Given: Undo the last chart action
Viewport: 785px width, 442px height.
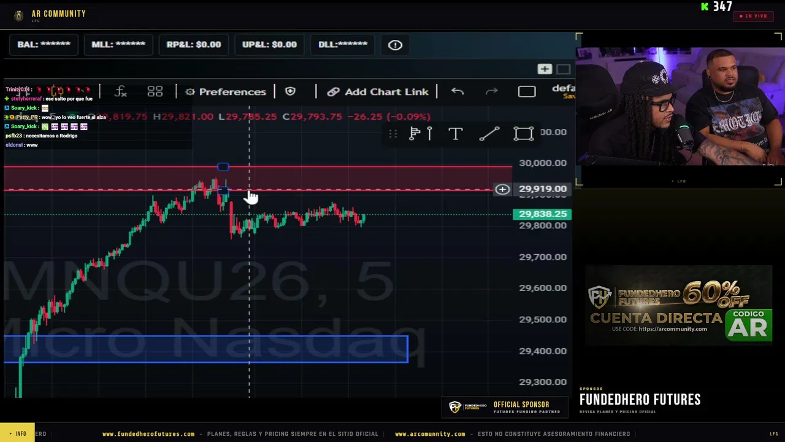Looking at the screenshot, I should click(458, 91).
